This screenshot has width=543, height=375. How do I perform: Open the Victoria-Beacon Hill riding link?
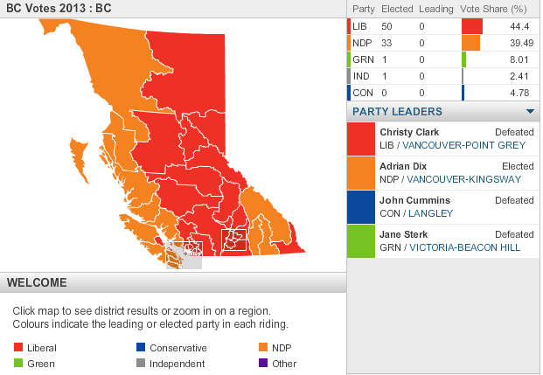(463, 247)
